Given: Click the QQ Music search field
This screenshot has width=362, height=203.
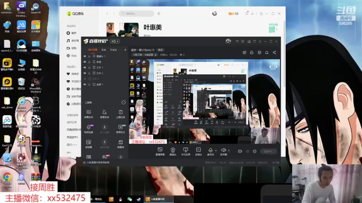Looking at the screenshot, I should click(x=137, y=14).
